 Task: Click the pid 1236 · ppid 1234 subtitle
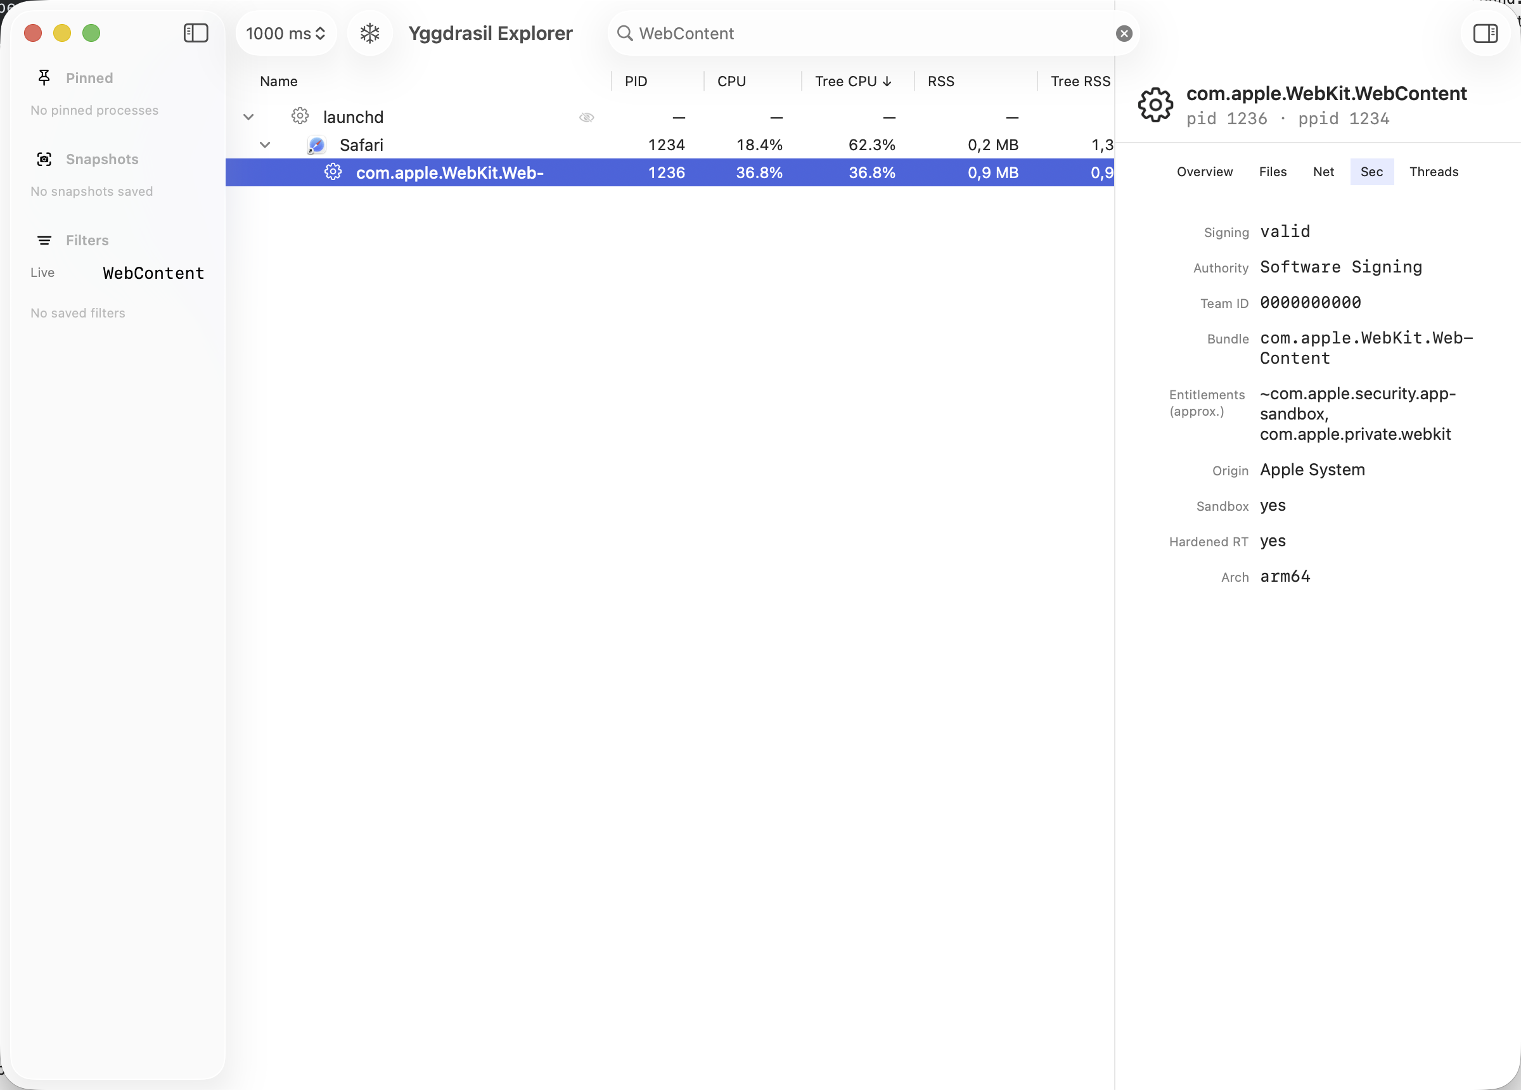coord(1288,119)
